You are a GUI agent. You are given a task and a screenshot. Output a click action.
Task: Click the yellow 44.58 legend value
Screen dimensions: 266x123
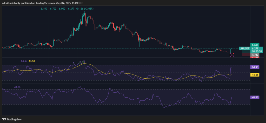point(33,61)
